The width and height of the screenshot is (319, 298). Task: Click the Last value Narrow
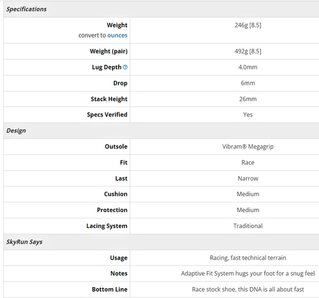[x=248, y=178]
